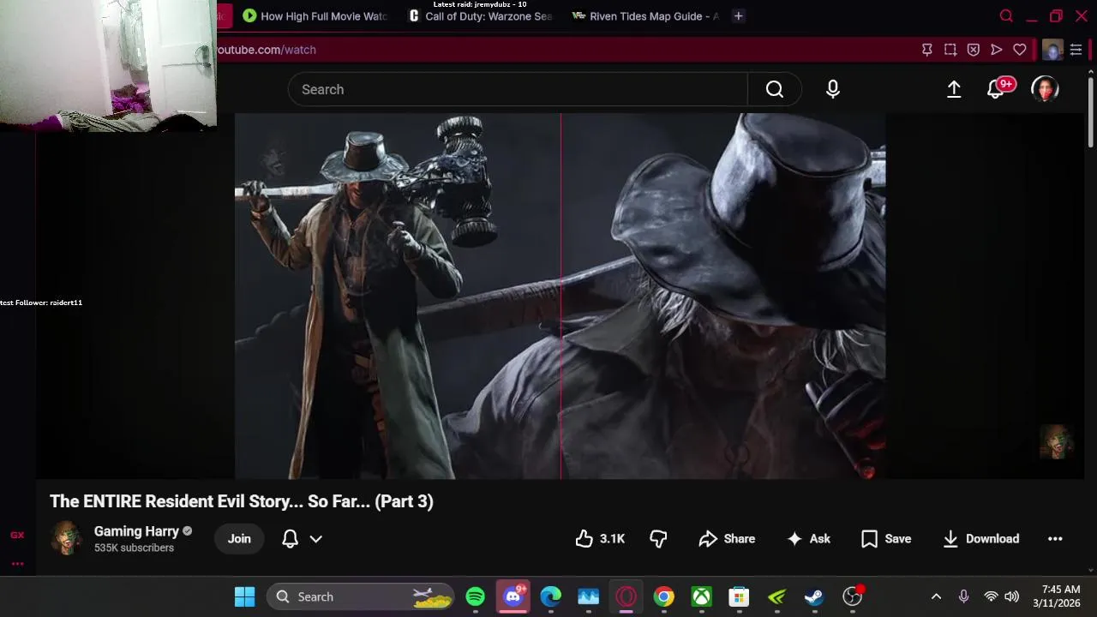Click the video player frame
The width and height of the screenshot is (1097, 617).
(x=560, y=296)
